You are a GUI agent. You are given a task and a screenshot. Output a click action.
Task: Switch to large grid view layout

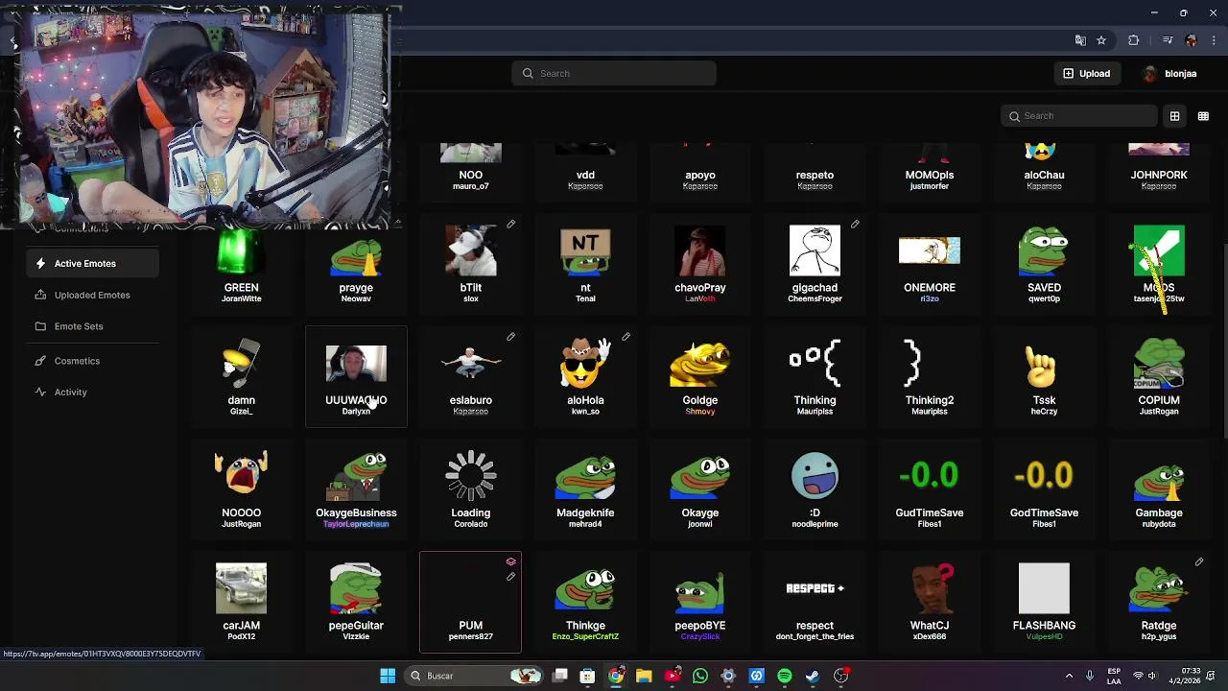click(1174, 116)
